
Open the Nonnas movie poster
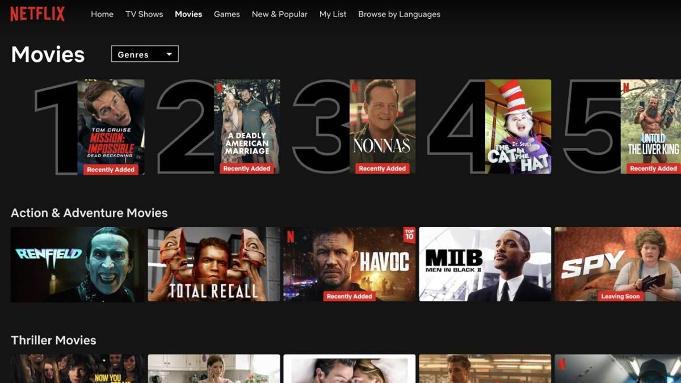(382, 127)
